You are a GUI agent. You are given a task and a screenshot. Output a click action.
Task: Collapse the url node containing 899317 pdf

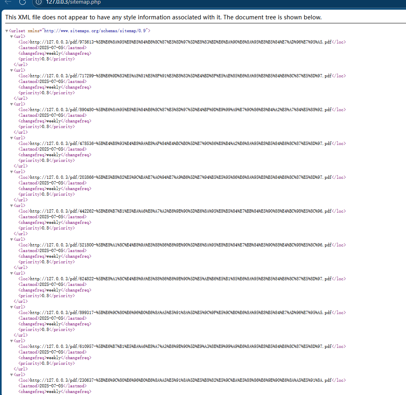pyautogui.click(x=11, y=307)
